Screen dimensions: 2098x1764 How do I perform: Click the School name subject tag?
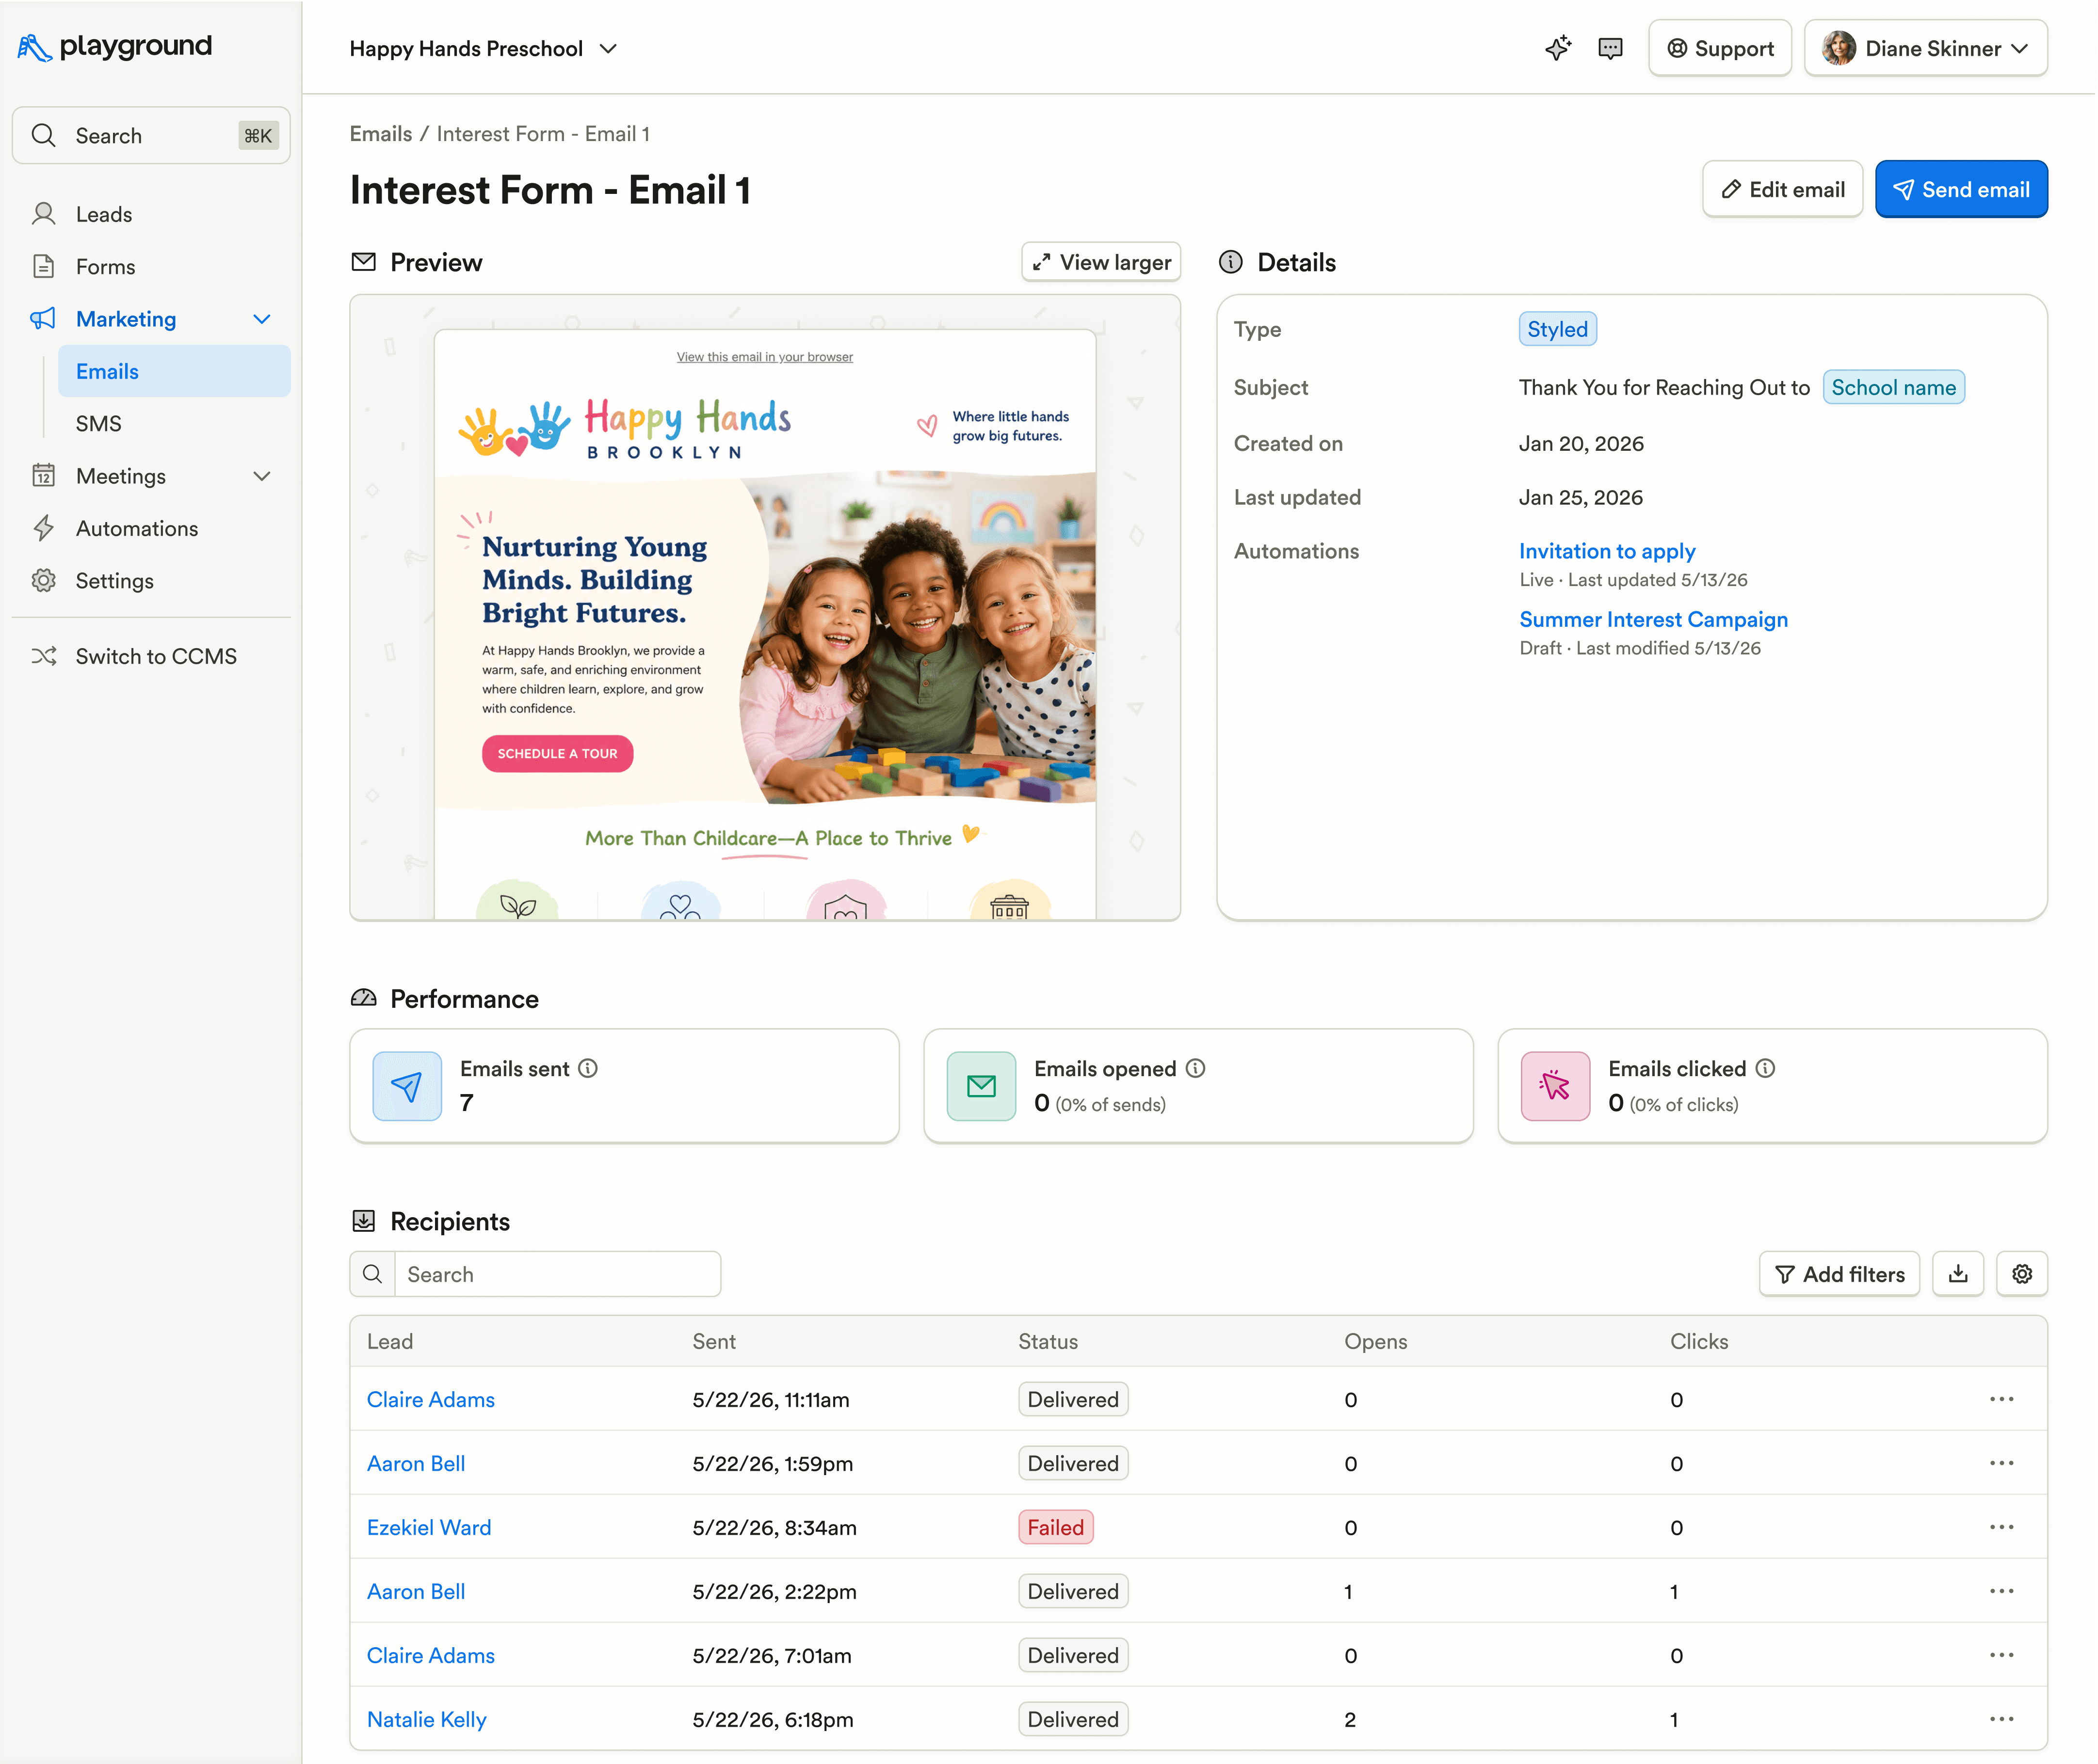[x=1893, y=387]
